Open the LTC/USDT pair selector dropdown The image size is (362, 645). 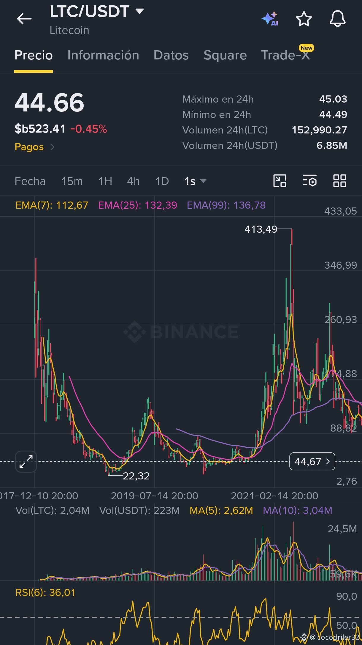tap(97, 12)
